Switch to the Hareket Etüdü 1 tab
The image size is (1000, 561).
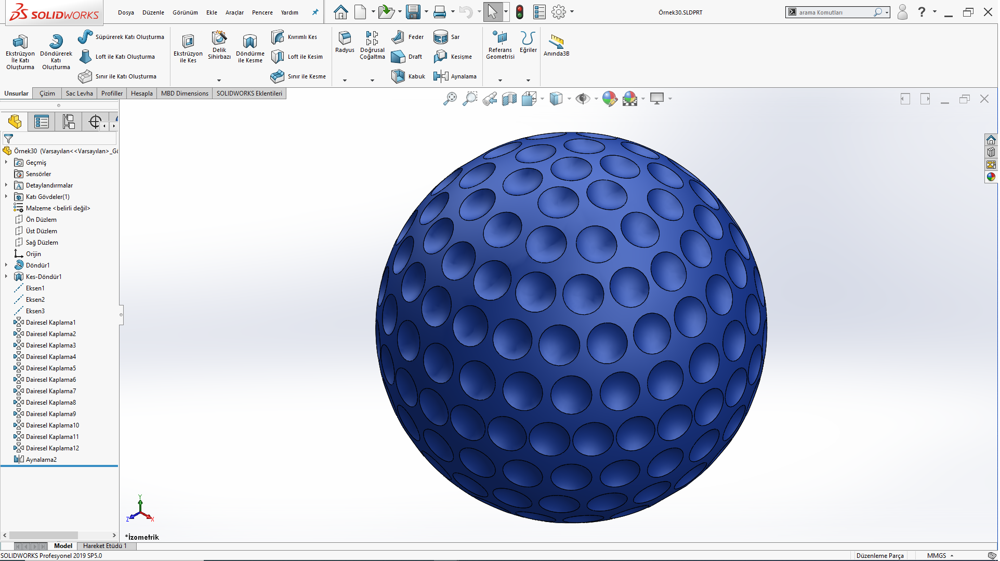pyautogui.click(x=104, y=546)
